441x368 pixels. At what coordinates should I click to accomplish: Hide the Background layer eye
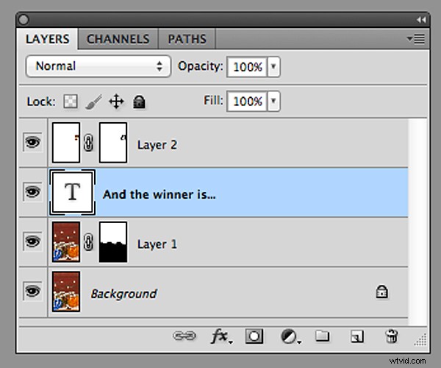pyautogui.click(x=32, y=292)
